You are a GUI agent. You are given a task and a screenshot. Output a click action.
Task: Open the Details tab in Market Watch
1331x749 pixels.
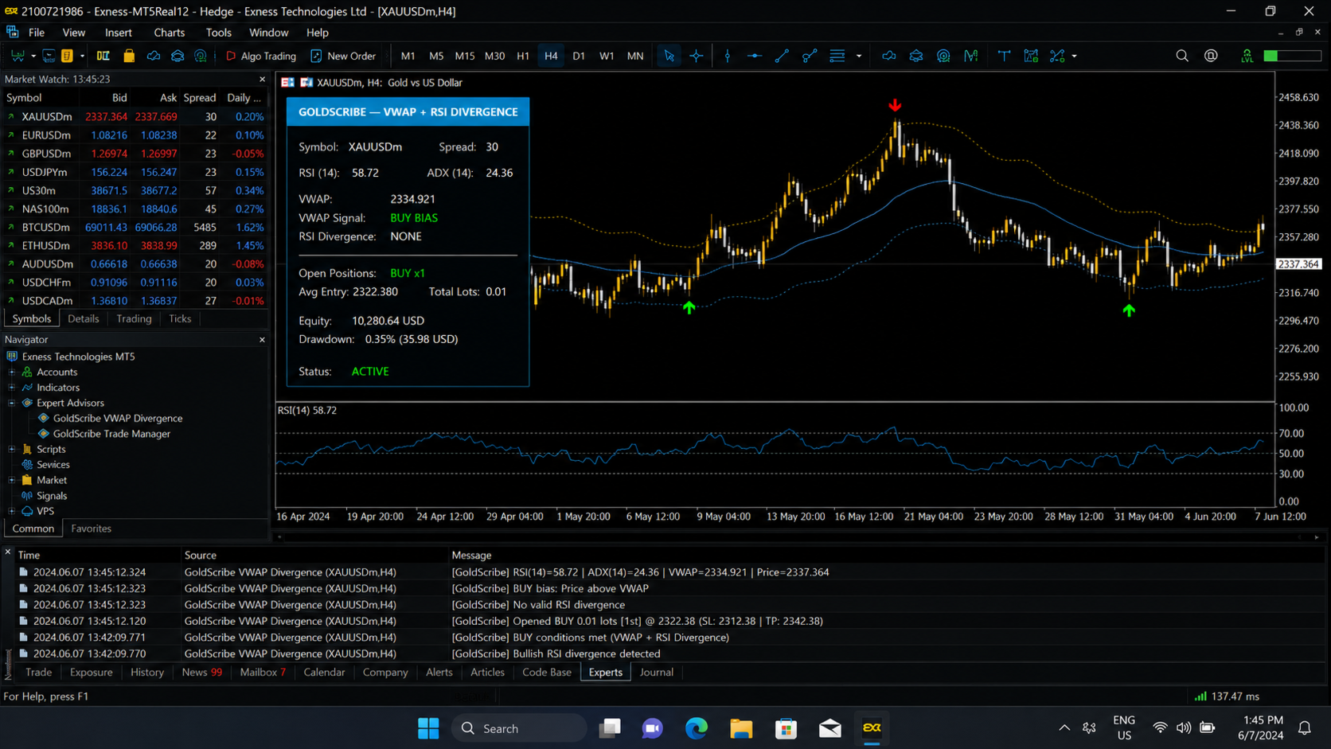click(83, 319)
